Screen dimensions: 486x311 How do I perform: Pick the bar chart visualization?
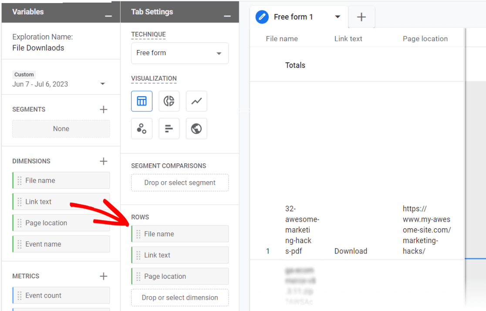click(169, 128)
